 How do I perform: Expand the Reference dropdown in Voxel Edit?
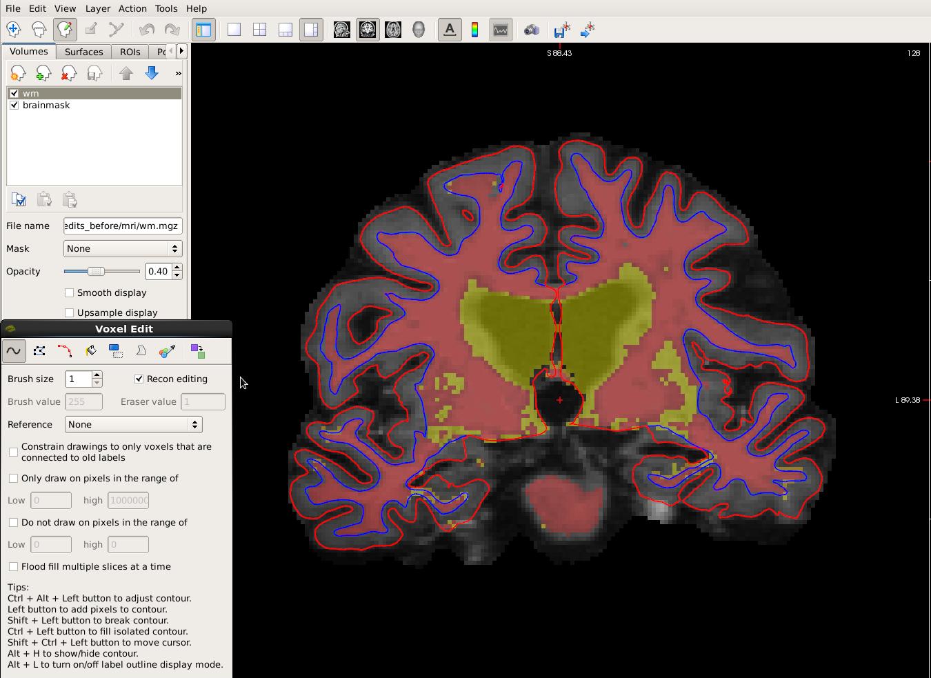point(133,424)
